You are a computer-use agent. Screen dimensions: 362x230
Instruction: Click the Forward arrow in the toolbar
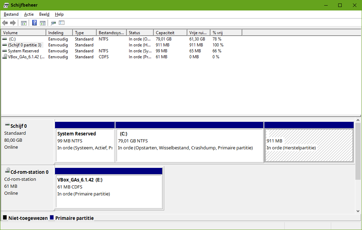tap(13, 23)
